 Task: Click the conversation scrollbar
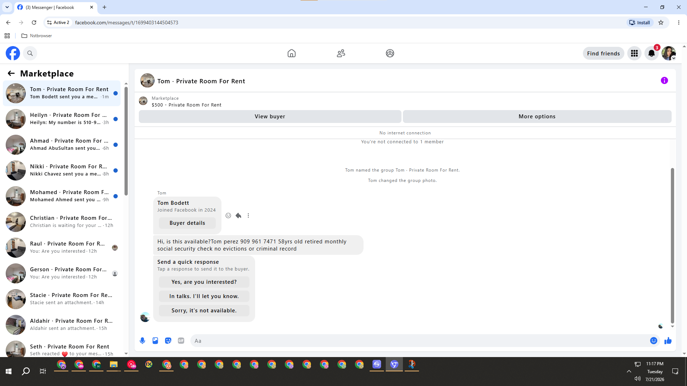tap(672, 245)
